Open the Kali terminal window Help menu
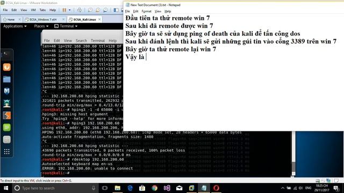This screenshot has height=193, width=344. pyautogui.click(x=112, y=41)
